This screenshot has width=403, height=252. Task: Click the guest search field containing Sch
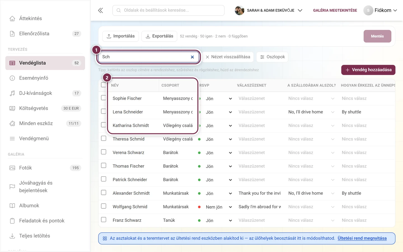[x=148, y=57]
